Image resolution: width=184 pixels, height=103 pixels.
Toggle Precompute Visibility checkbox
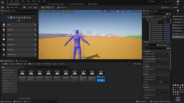pos(158,62)
